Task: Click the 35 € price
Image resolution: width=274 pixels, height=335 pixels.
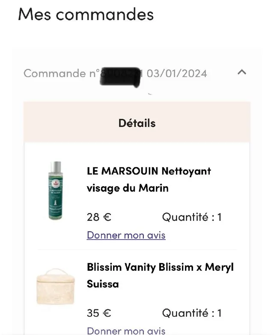Action: click(x=99, y=313)
